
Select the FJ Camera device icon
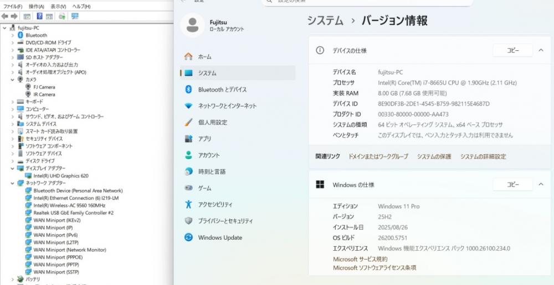[28, 87]
